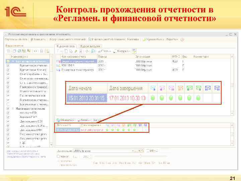Click the green refresh icon in the Виды отчетов toolbar
The height and width of the screenshot is (181, 241).
pos(19,51)
